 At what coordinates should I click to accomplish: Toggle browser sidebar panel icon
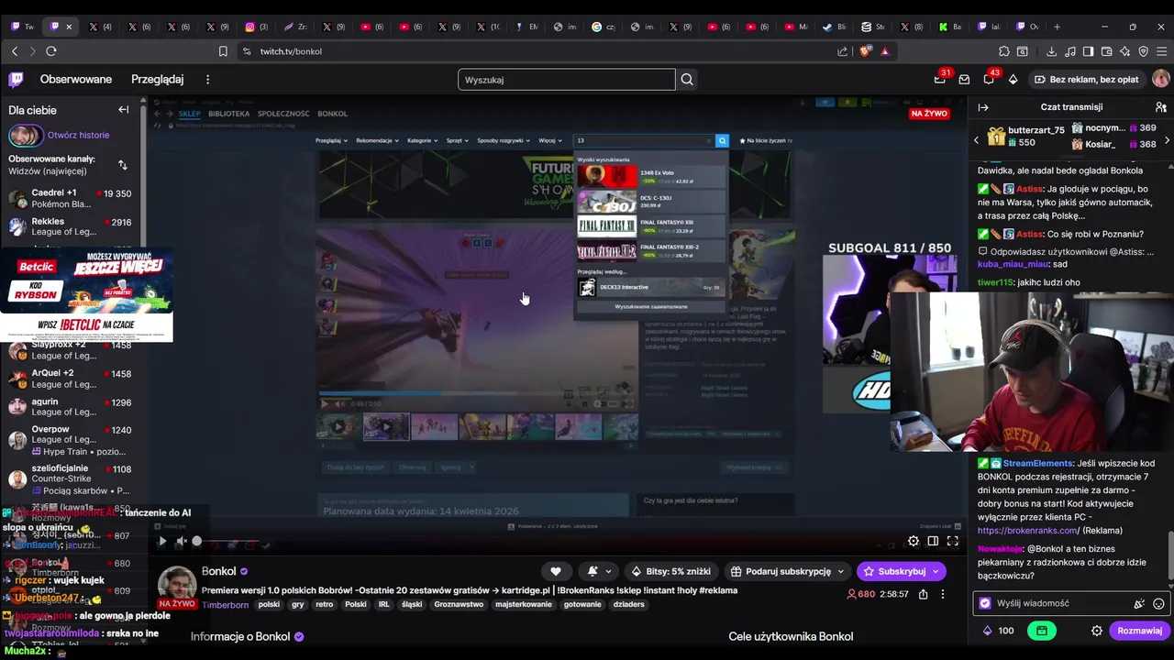point(1088,51)
